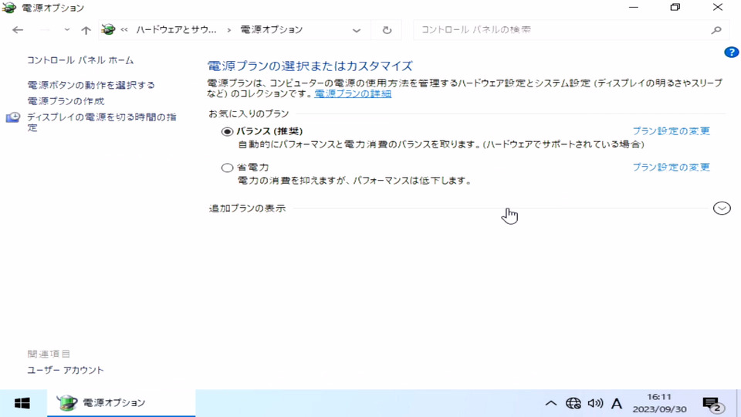Open コントロール パネル ホーム link
The width and height of the screenshot is (741, 417).
coord(80,60)
